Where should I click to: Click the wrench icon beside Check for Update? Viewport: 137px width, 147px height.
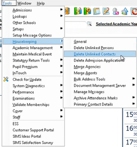point(6,79)
